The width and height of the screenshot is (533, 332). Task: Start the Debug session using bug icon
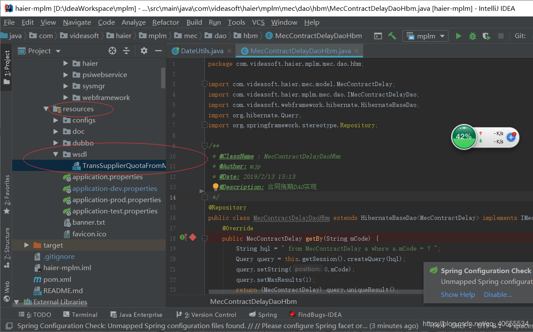click(x=472, y=35)
